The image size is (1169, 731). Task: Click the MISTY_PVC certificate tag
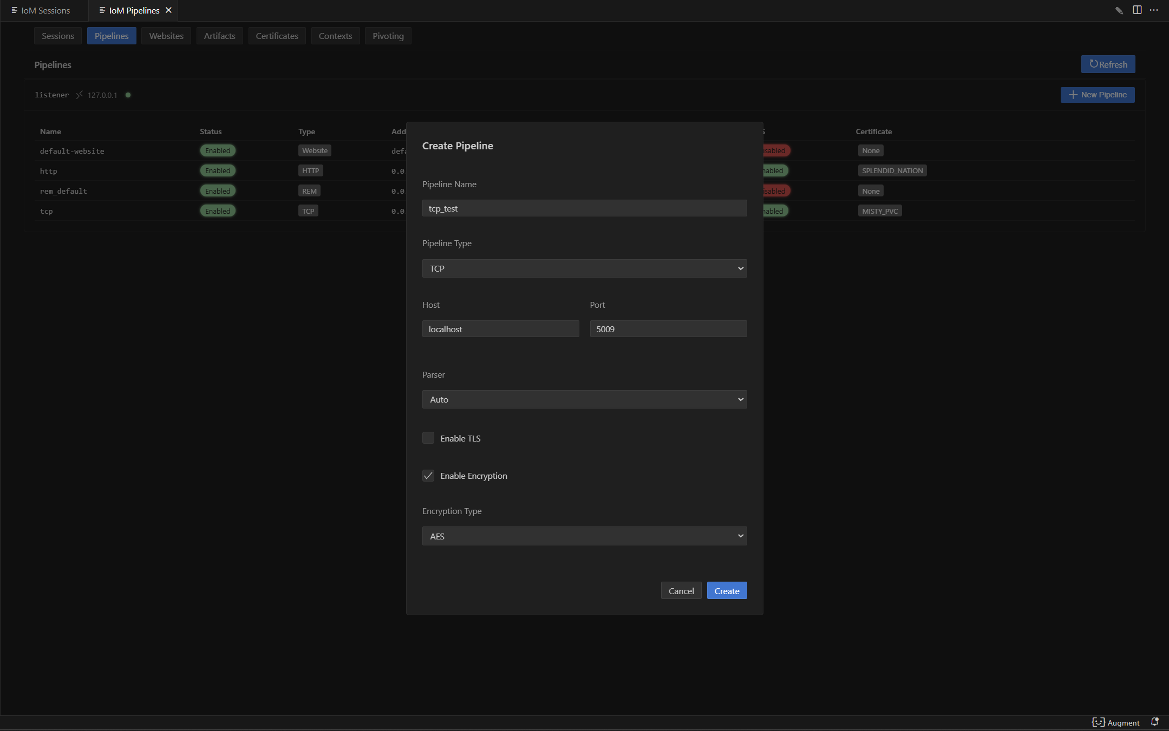click(x=880, y=211)
